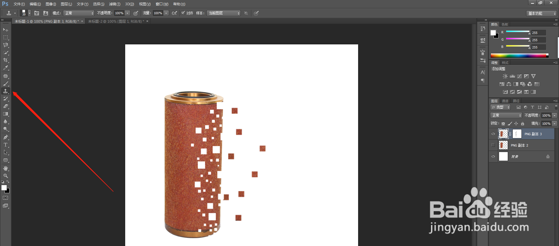The height and width of the screenshot is (246, 559).
Task: Select the Clone Stamp tool
Action: click(6, 91)
